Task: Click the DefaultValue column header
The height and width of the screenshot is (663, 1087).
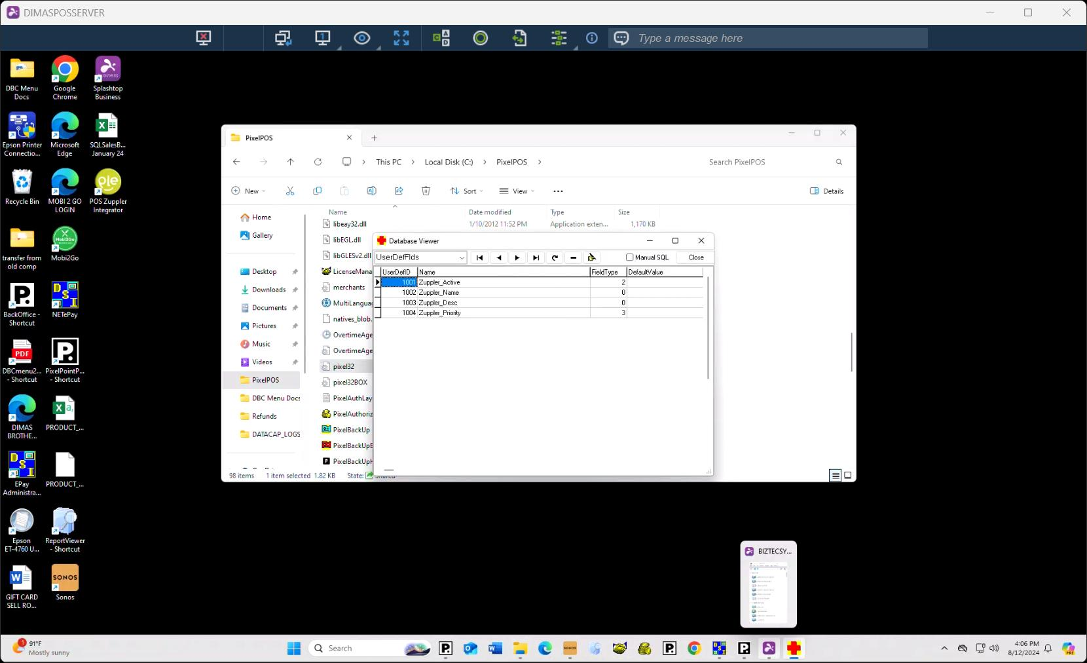Action: tap(665, 272)
